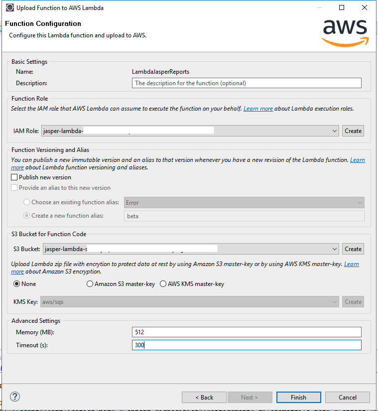Go back with the Back button
The width and height of the screenshot is (378, 411).
click(x=204, y=398)
